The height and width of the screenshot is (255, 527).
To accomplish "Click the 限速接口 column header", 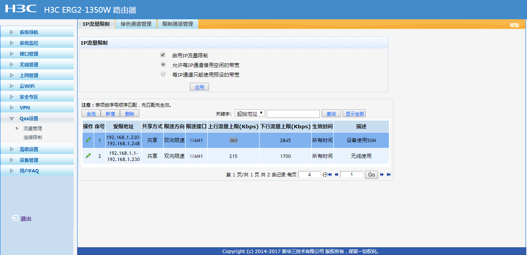I will (x=196, y=126).
